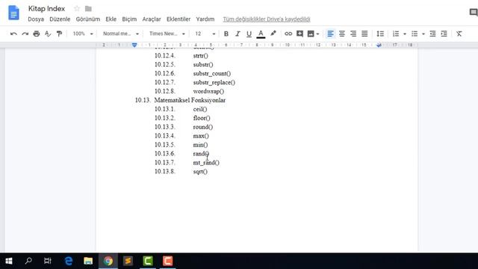
Task: Click the right indent marker on ruler
Action: coord(379,45)
